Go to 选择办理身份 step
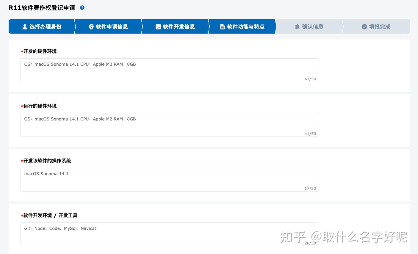The image size is (418, 254). point(42,26)
